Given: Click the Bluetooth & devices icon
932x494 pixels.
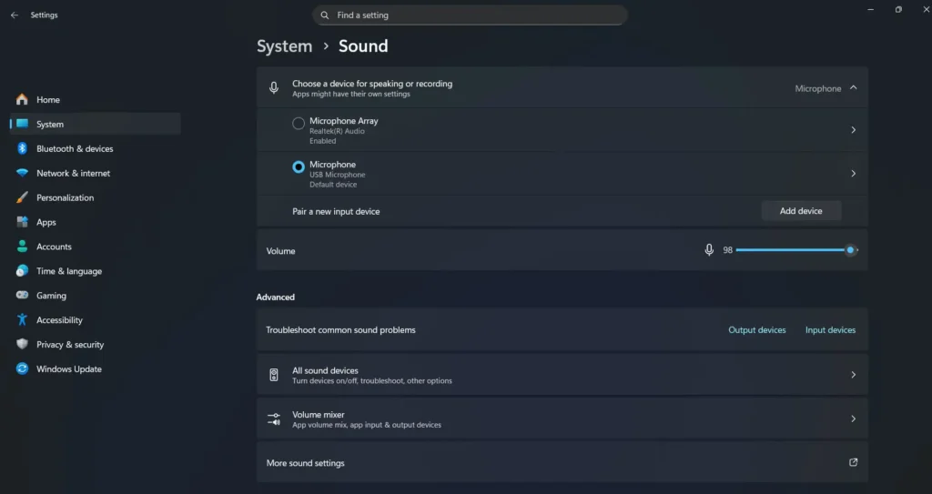Looking at the screenshot, I should (x=22, y=148).
